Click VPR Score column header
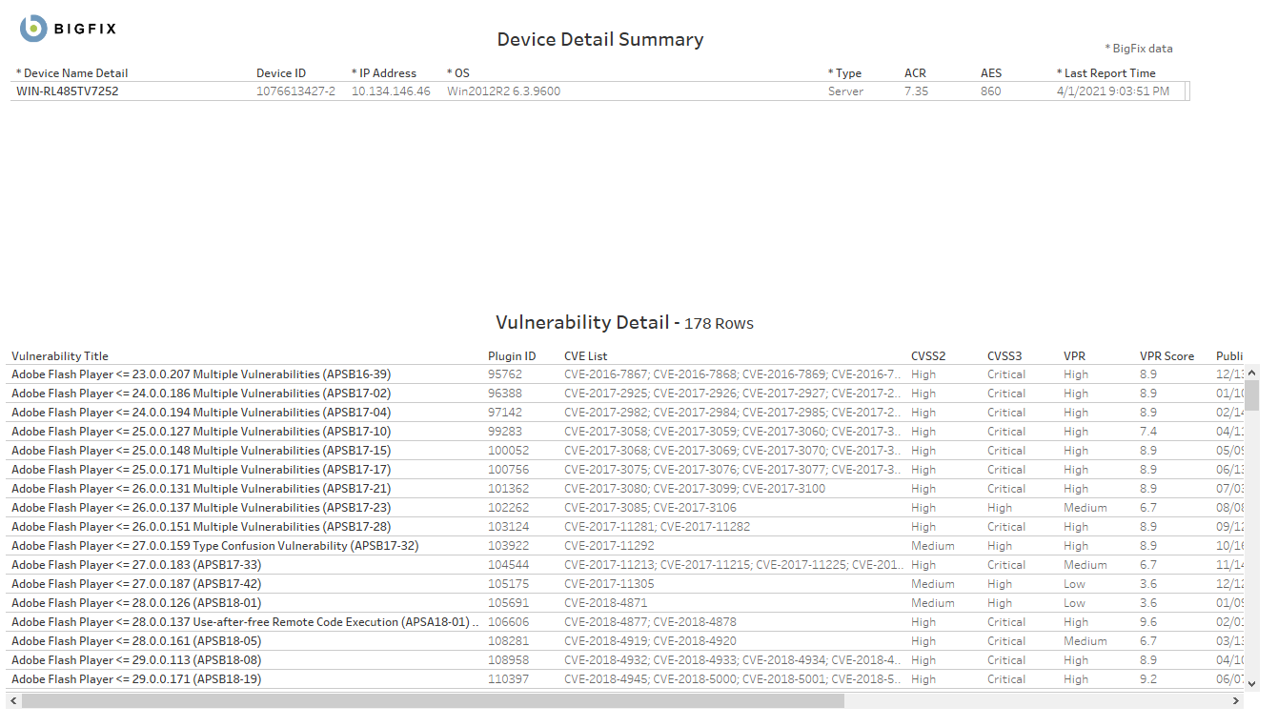 [1166, 356]
